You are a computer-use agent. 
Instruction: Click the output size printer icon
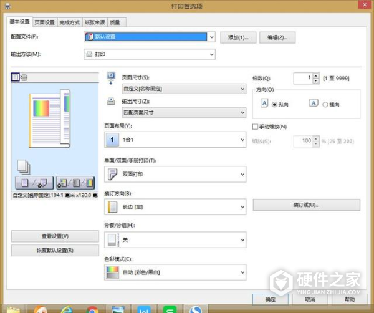pyautogui.click(x=111, y=102)
